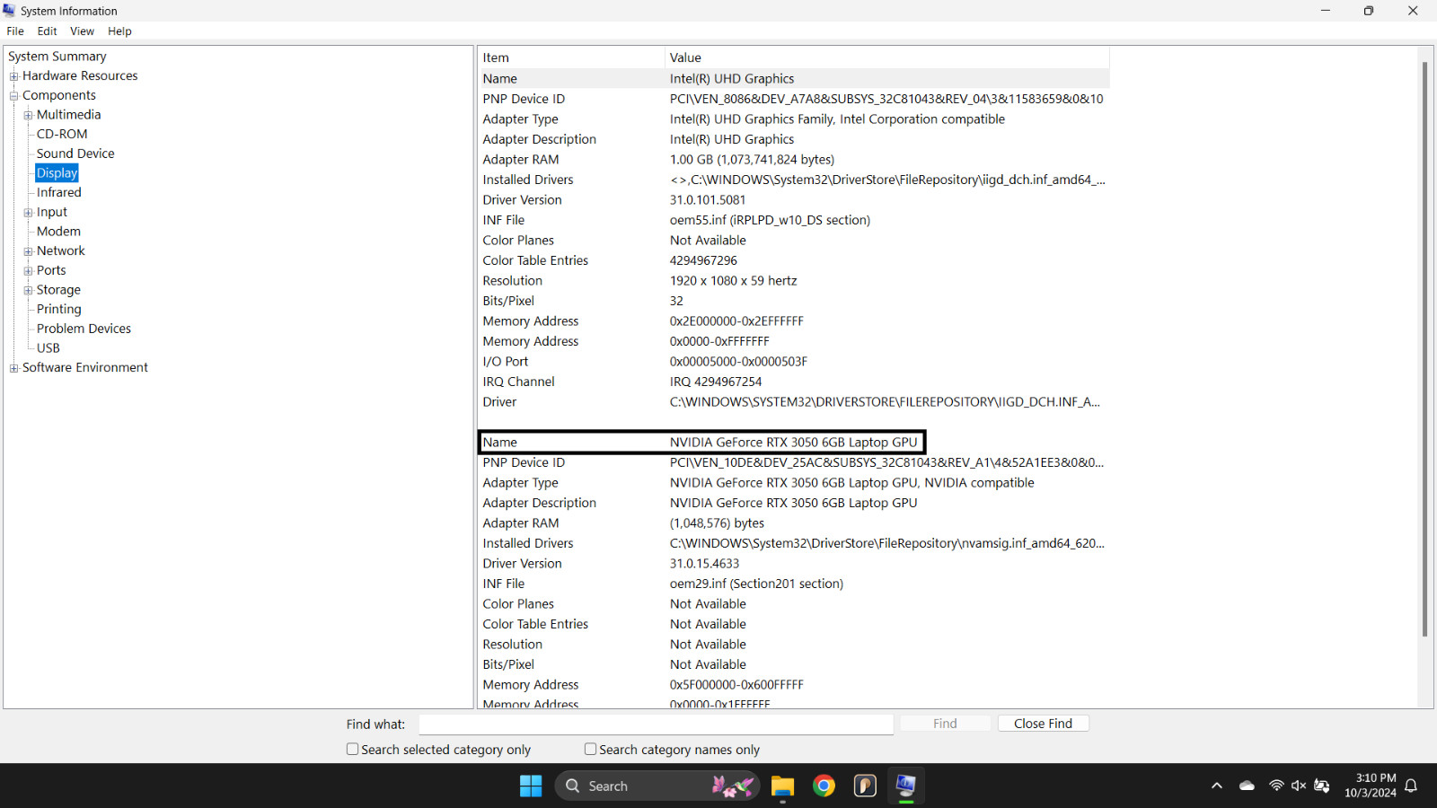Open the notification bell
1437x808 pixels.
pos(1411,786)
